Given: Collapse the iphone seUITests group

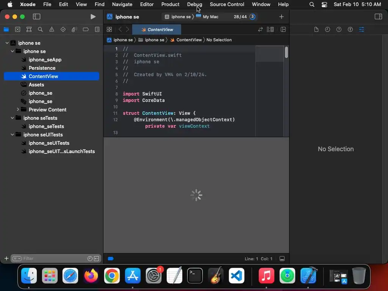Looking at the screenshot, I should (x=12, y=135).
